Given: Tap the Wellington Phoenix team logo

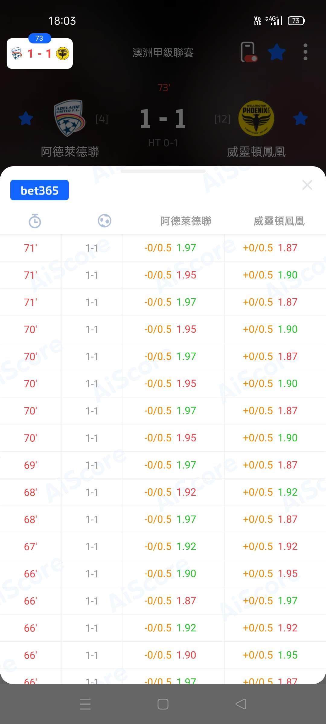Looking at the screenshot, I should [x=256, y=118].
